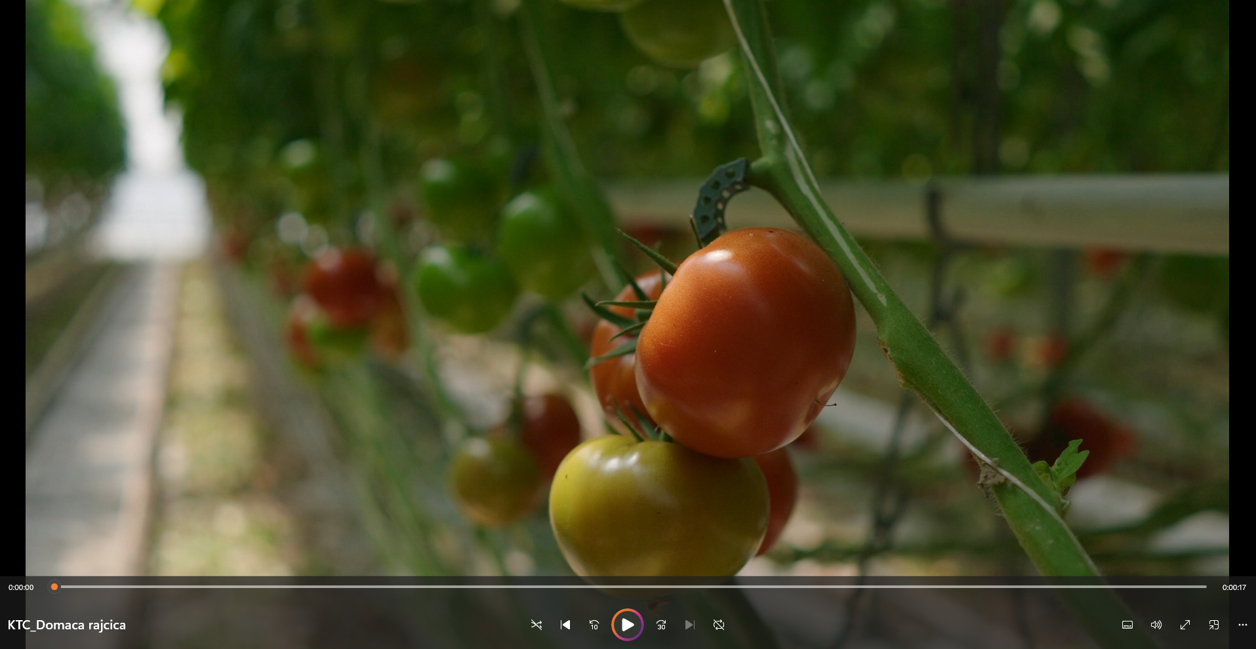Open the volume control
This screenshot has height=649, width=1256.
click(1156, 625)
